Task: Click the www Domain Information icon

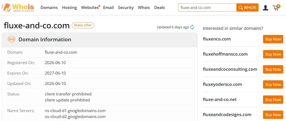Action: pos(11,39)
